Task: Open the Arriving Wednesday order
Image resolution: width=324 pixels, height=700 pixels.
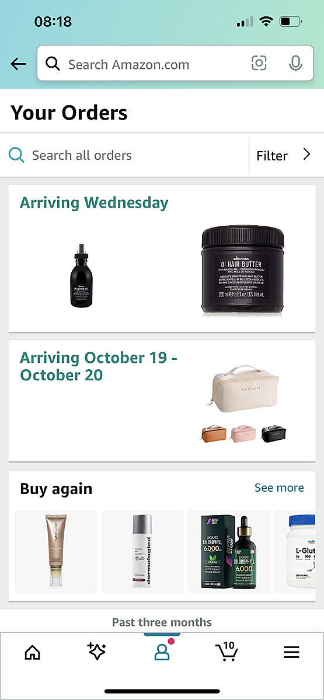Action: coord(162,258)
